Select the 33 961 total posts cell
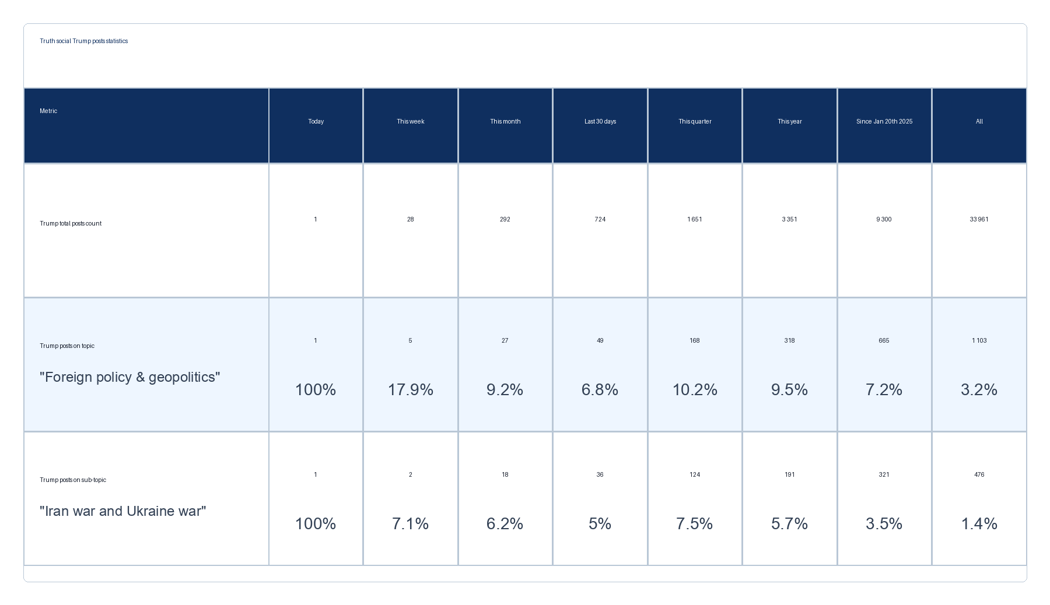 pos(979,219)
